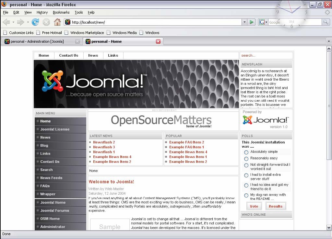Click the scrollbar down arrow
The image size is (332, 239).
pyautogui.click(x=329, y=228)
